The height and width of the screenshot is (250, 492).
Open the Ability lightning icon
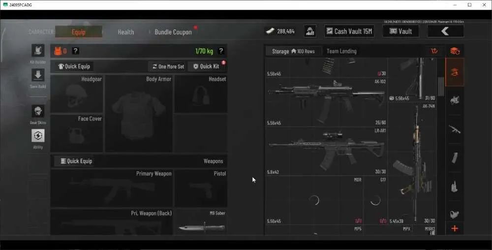(x=38, y=135)
